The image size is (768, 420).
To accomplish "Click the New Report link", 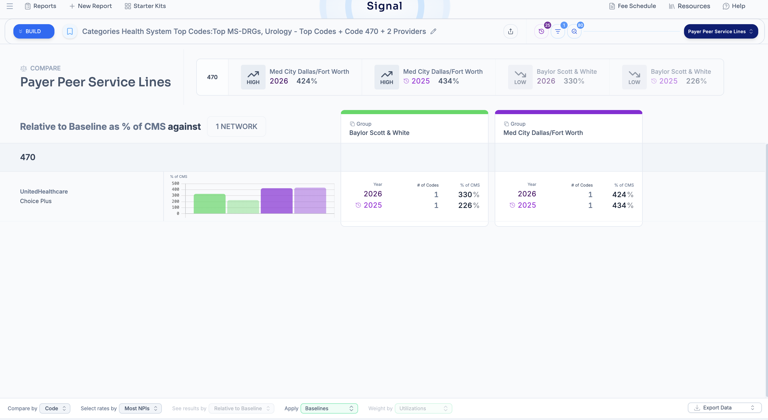I will click(91, 6).
